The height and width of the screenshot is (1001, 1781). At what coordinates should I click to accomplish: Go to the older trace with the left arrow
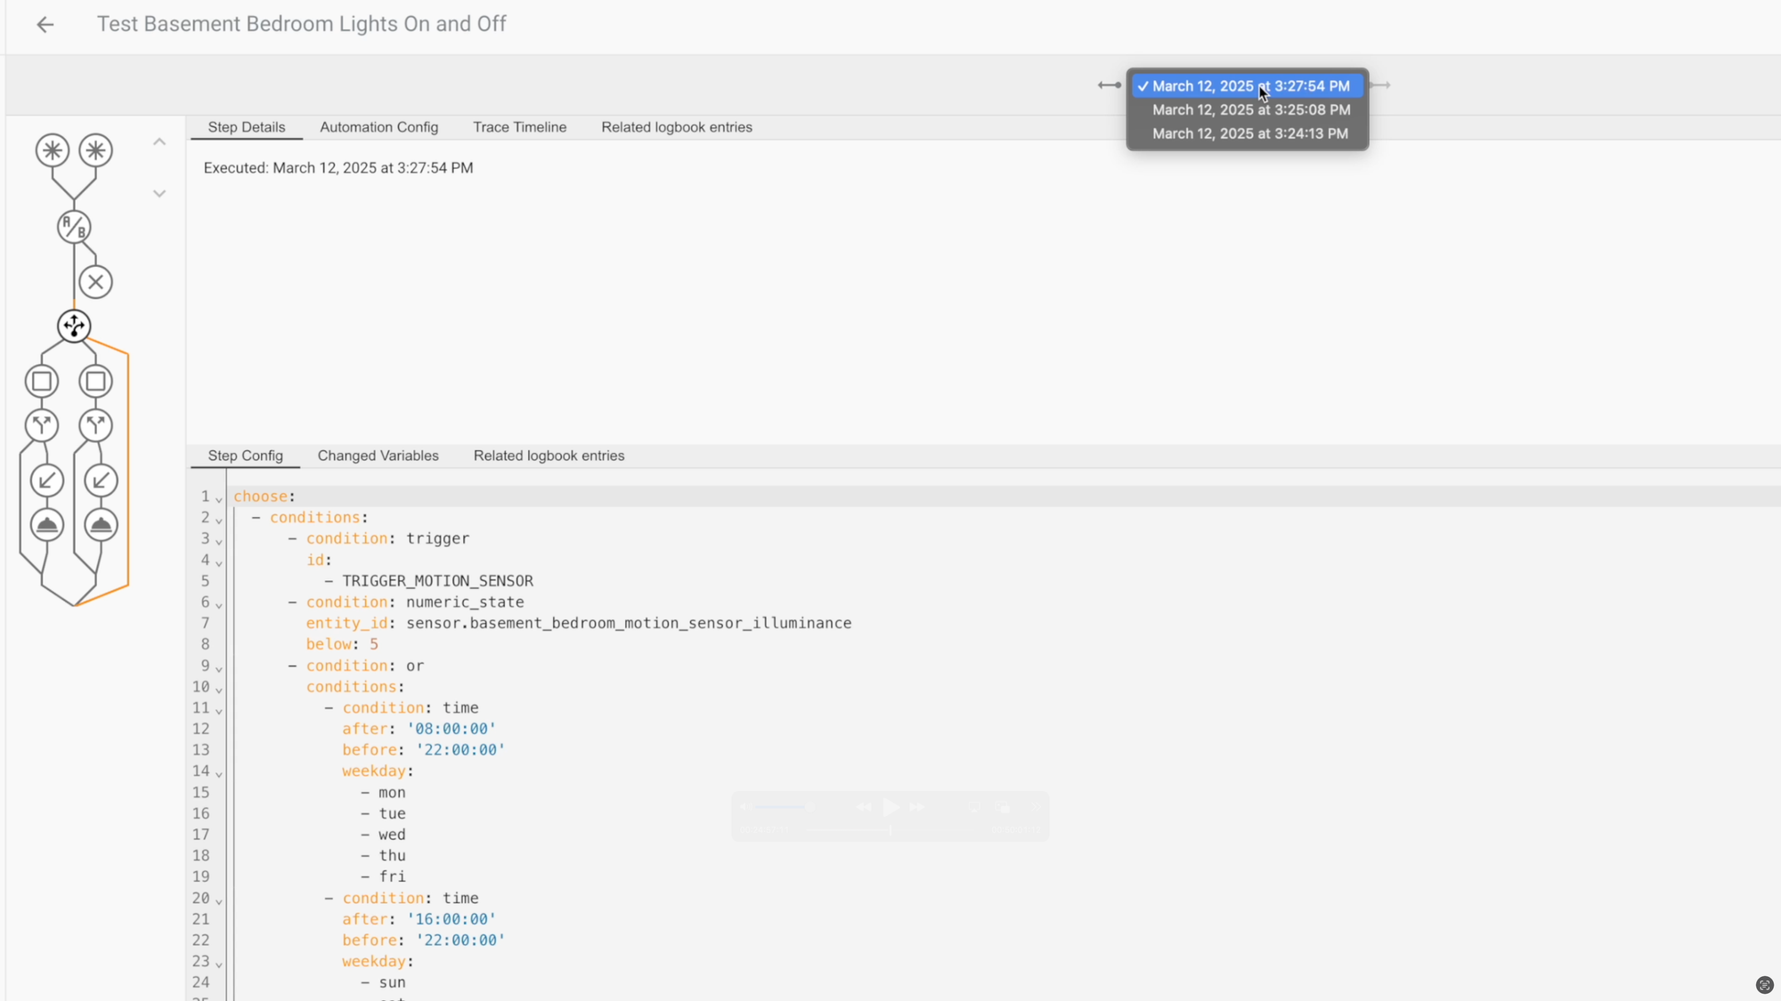[x=1110, y=85]
